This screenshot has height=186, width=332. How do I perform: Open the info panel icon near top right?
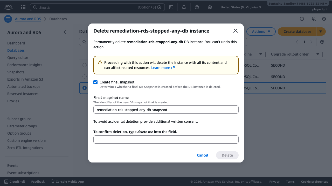click(x=302, y=19)
